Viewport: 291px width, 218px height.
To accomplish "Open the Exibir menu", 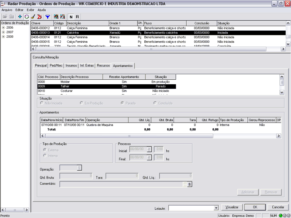I will pos(30,10).
